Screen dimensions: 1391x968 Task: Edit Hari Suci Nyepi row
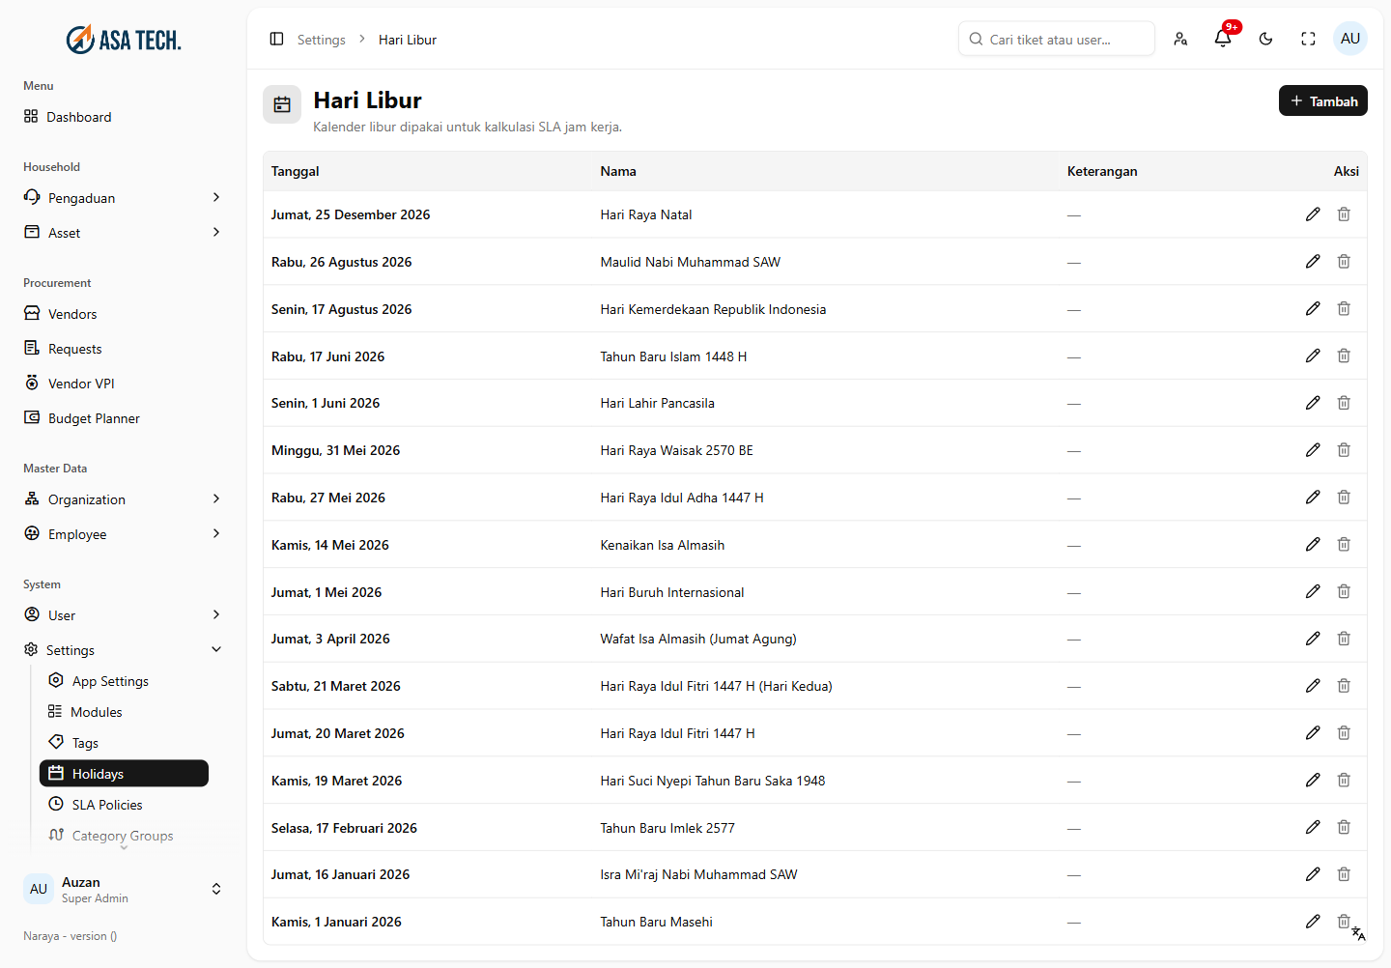1313,781
